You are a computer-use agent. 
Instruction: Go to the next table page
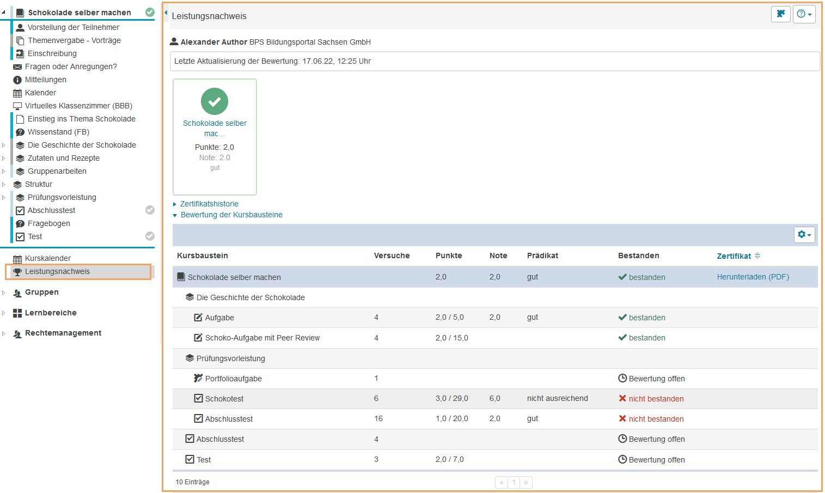click(525, 482)
